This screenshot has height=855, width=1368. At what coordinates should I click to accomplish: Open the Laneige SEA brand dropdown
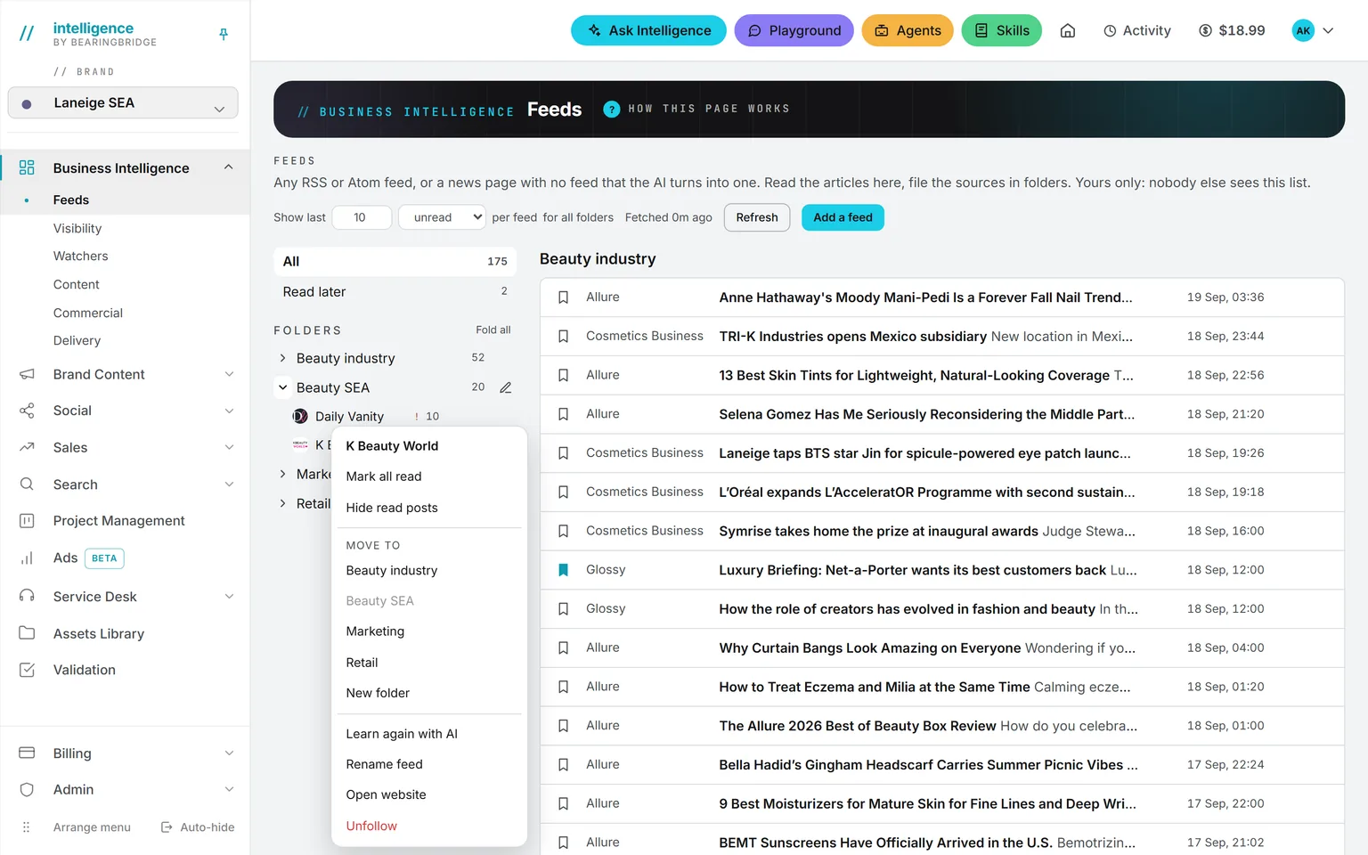coord(123,102)
